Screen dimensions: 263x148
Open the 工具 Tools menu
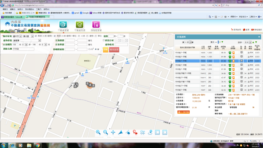pos(39,9)
